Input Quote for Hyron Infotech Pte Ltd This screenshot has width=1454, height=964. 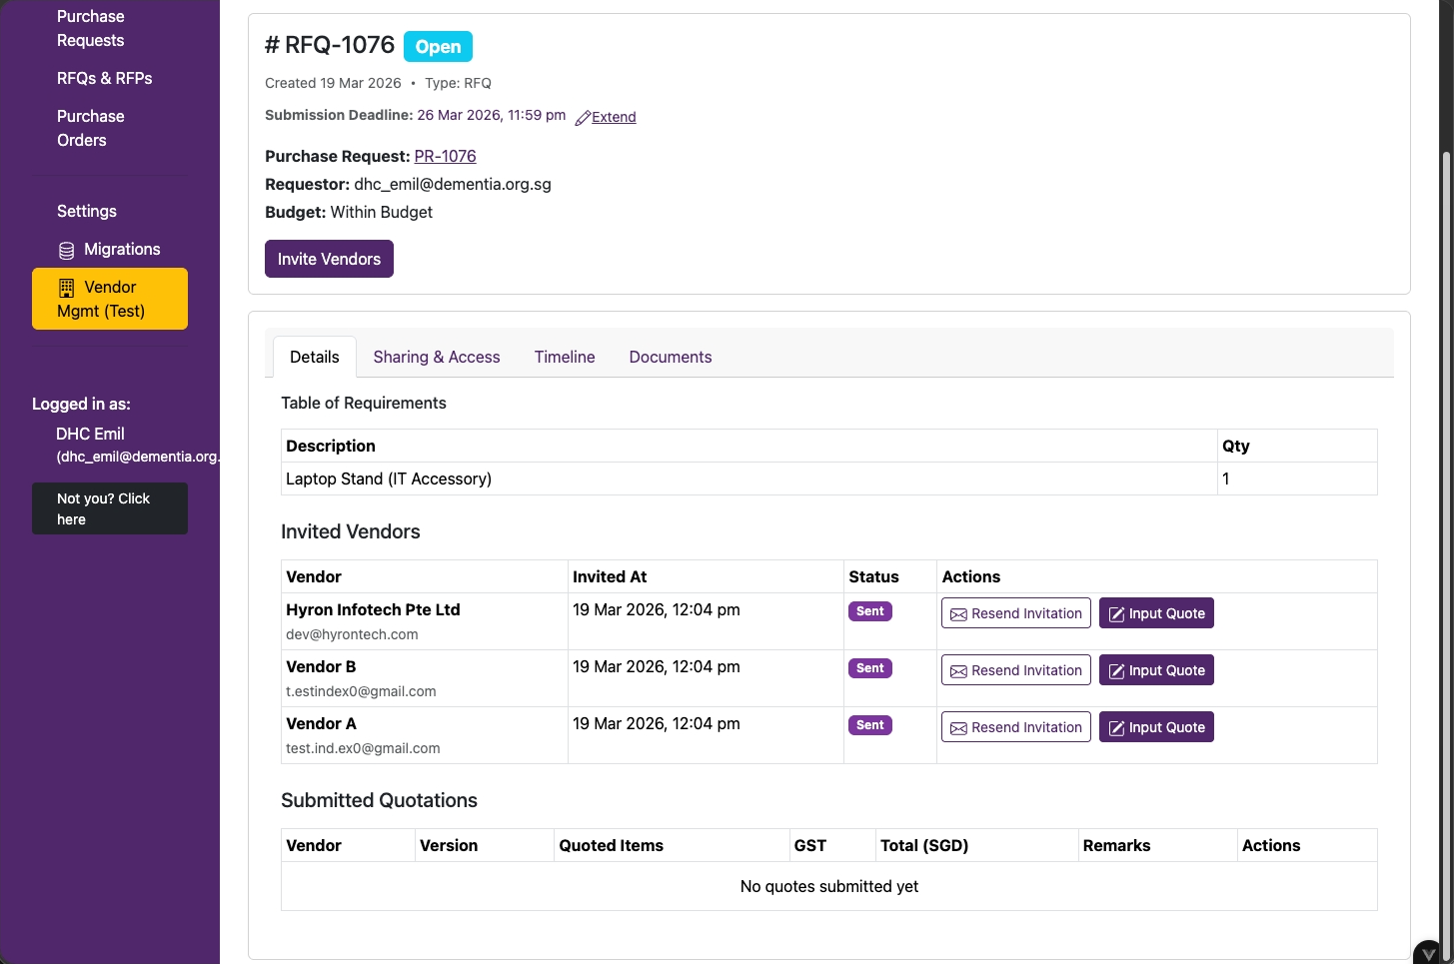tap(1156, 613)
